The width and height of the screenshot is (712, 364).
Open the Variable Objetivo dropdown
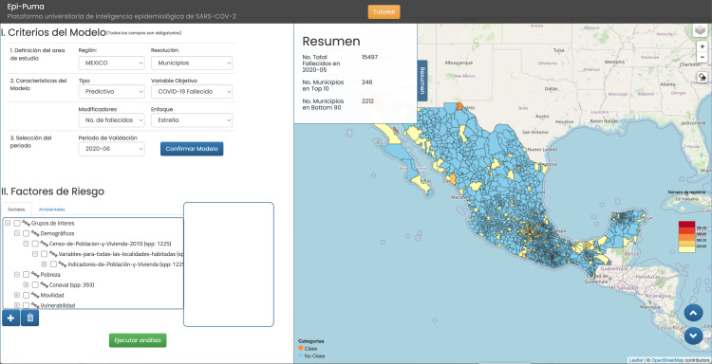click(x=192, y=92)
